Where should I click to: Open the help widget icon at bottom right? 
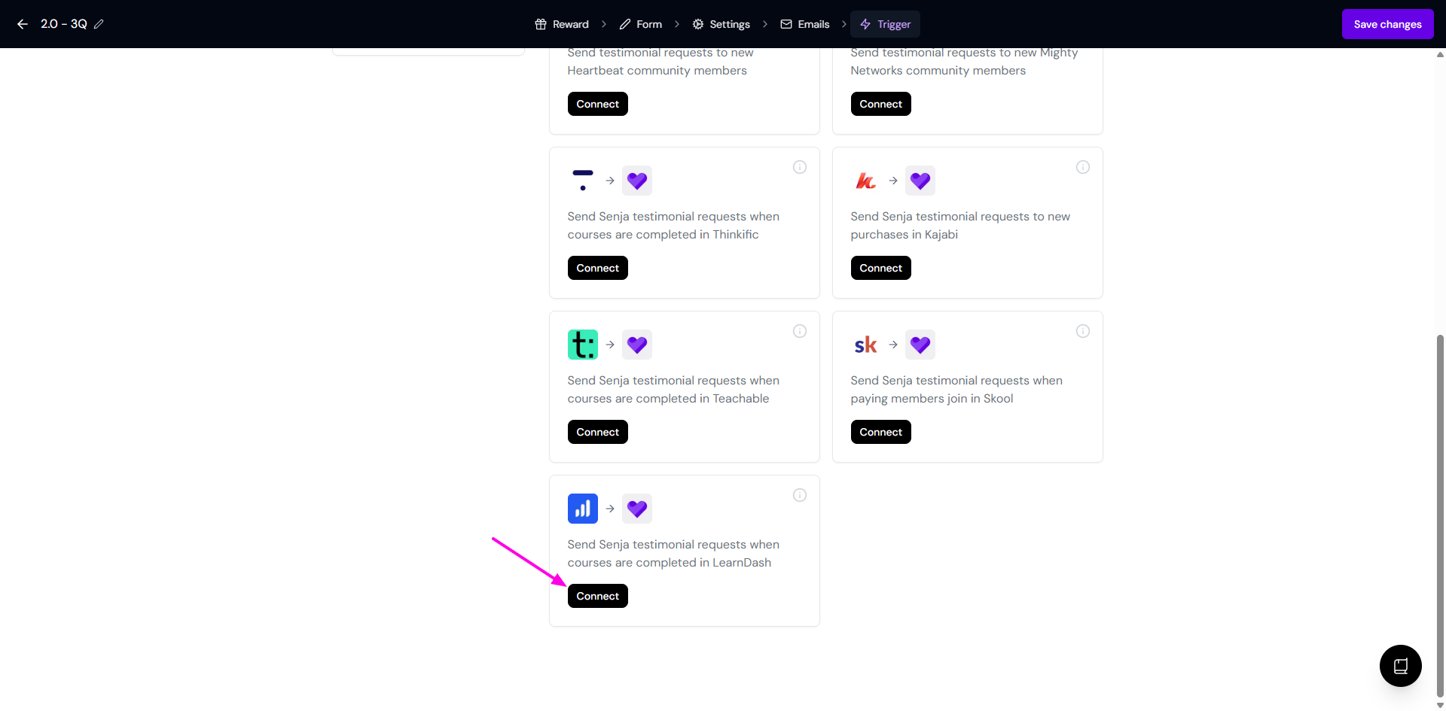[1400, 666]
